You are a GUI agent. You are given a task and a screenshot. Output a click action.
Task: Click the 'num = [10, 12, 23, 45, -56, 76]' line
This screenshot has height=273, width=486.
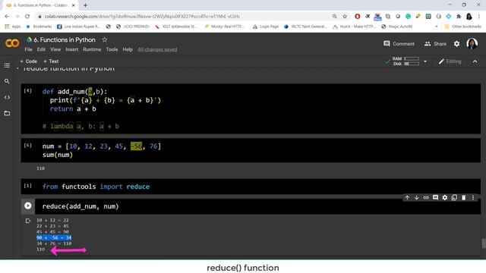[x=102, y=146]
